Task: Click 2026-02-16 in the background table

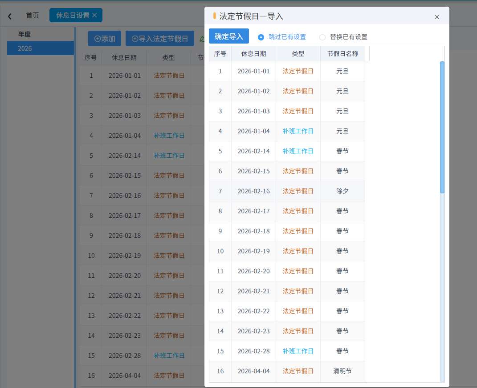Action: [x=125, y=195]
